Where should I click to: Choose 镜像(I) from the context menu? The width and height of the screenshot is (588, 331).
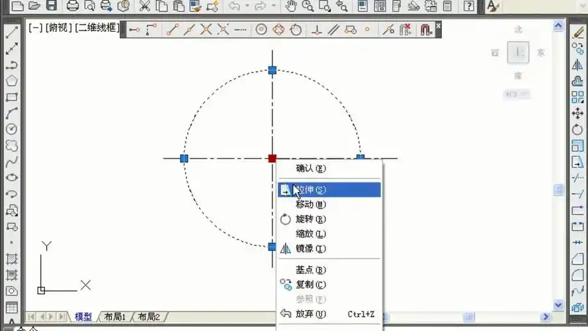(x=329, y=248)
